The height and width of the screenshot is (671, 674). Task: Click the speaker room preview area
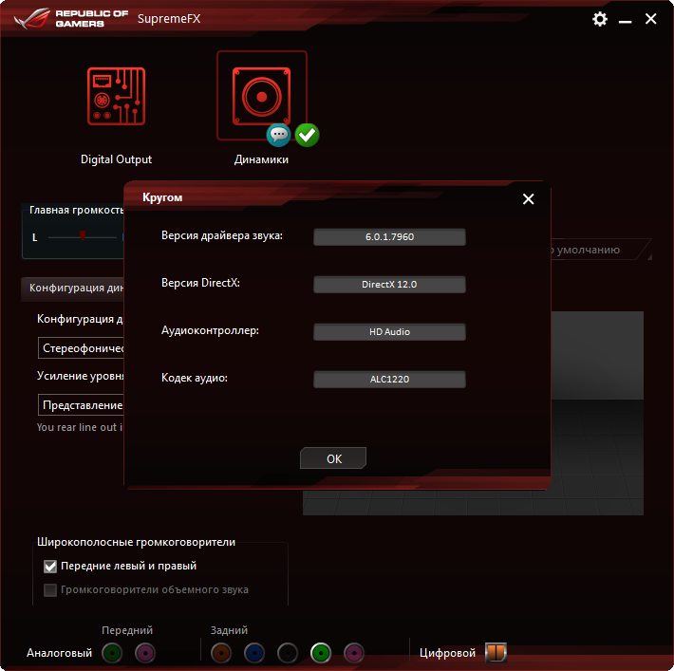[597, 413]
